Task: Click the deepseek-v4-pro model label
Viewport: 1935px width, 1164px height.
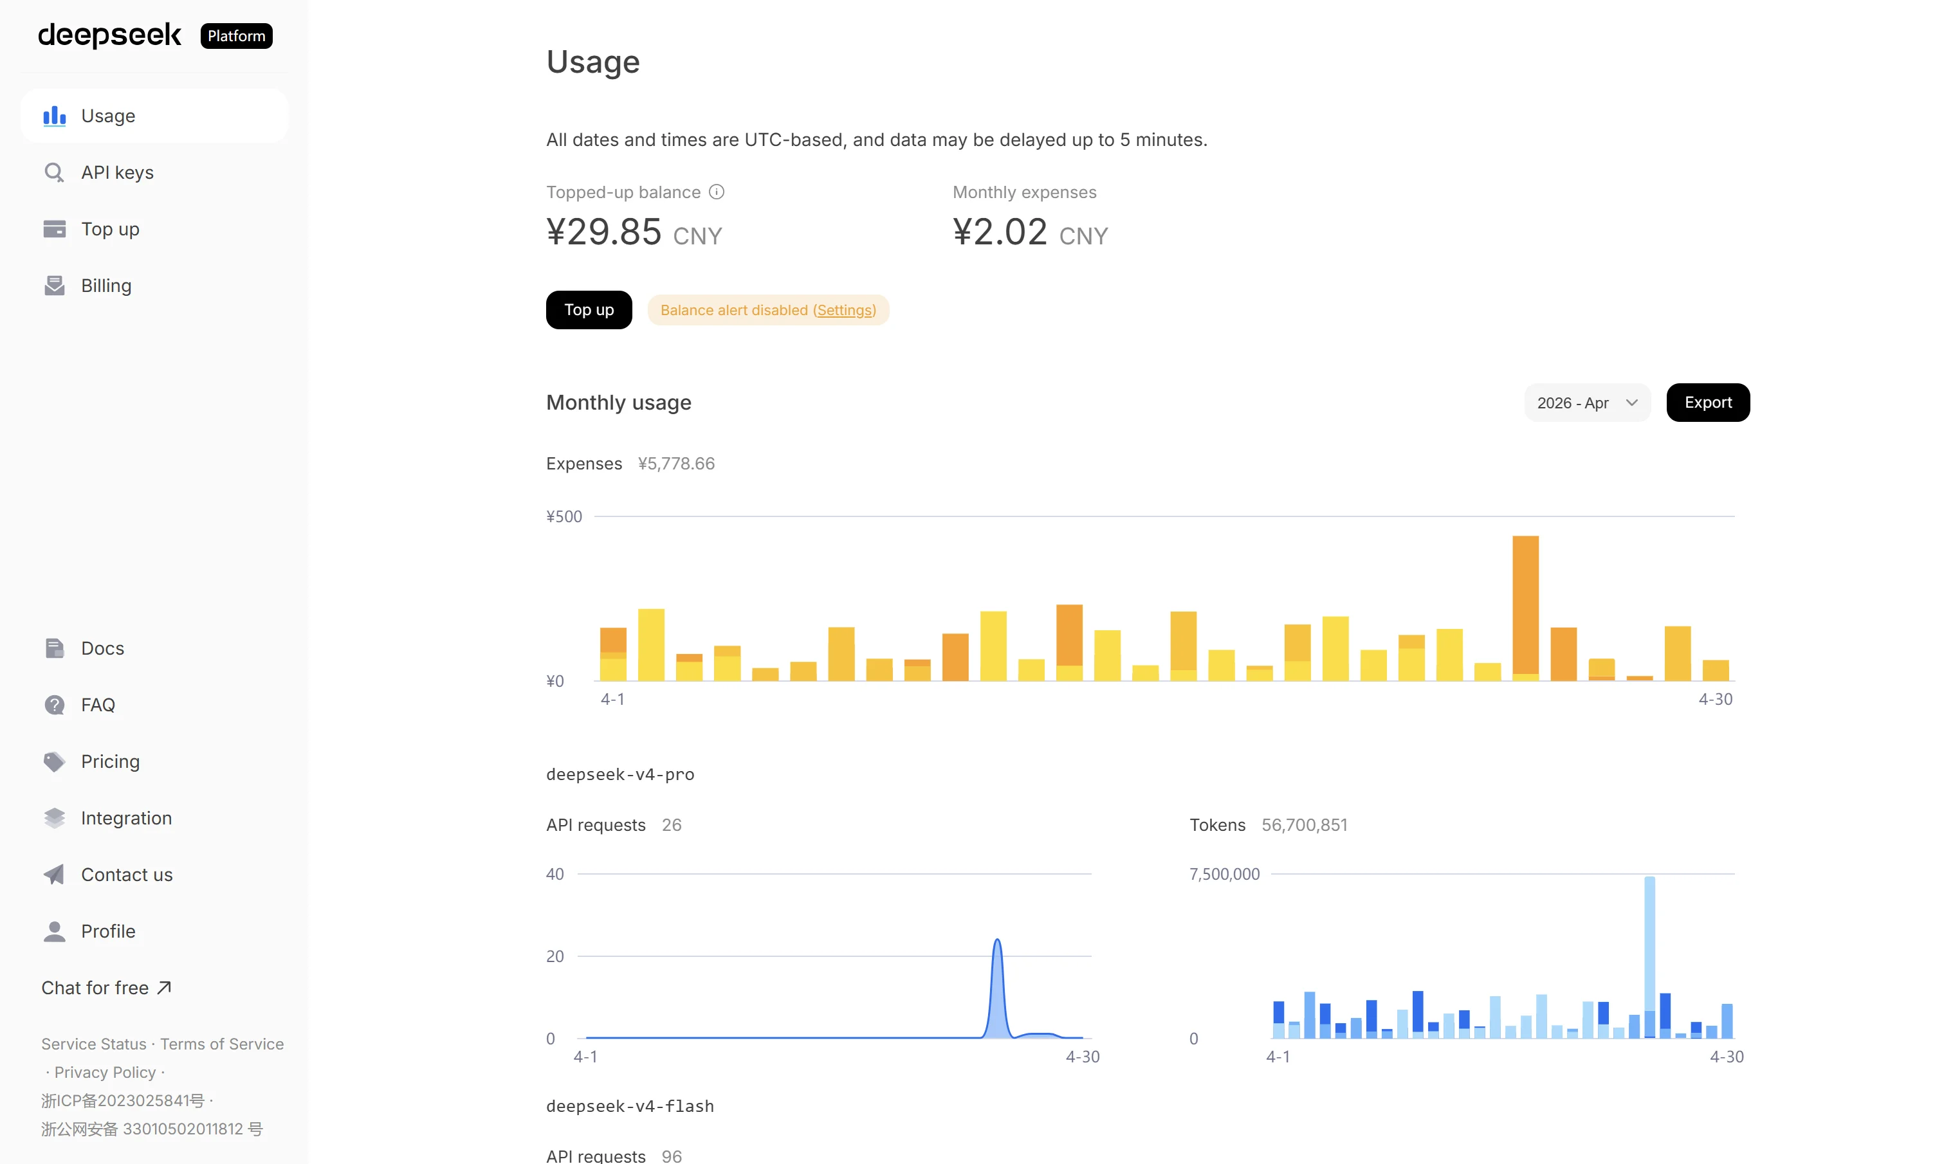Action: coord(619,774)
